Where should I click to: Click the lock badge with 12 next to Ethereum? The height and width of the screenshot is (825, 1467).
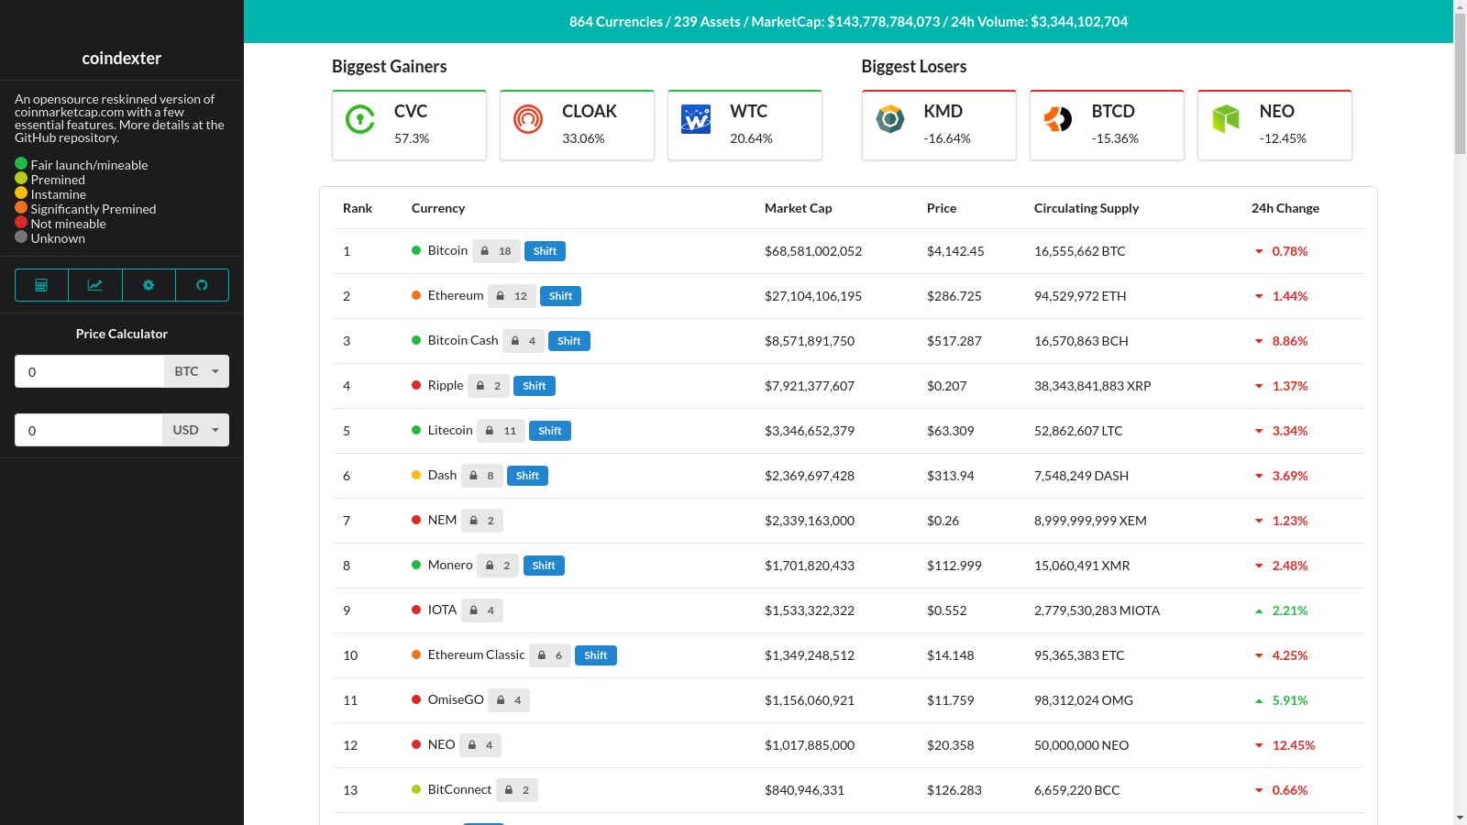click(512, 296)
